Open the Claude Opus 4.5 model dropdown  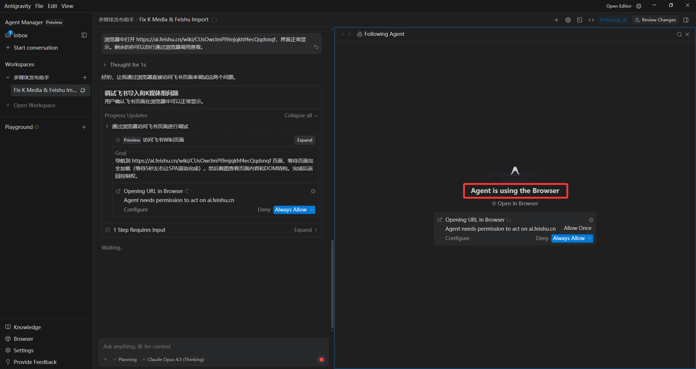click(x=173, y=360)
